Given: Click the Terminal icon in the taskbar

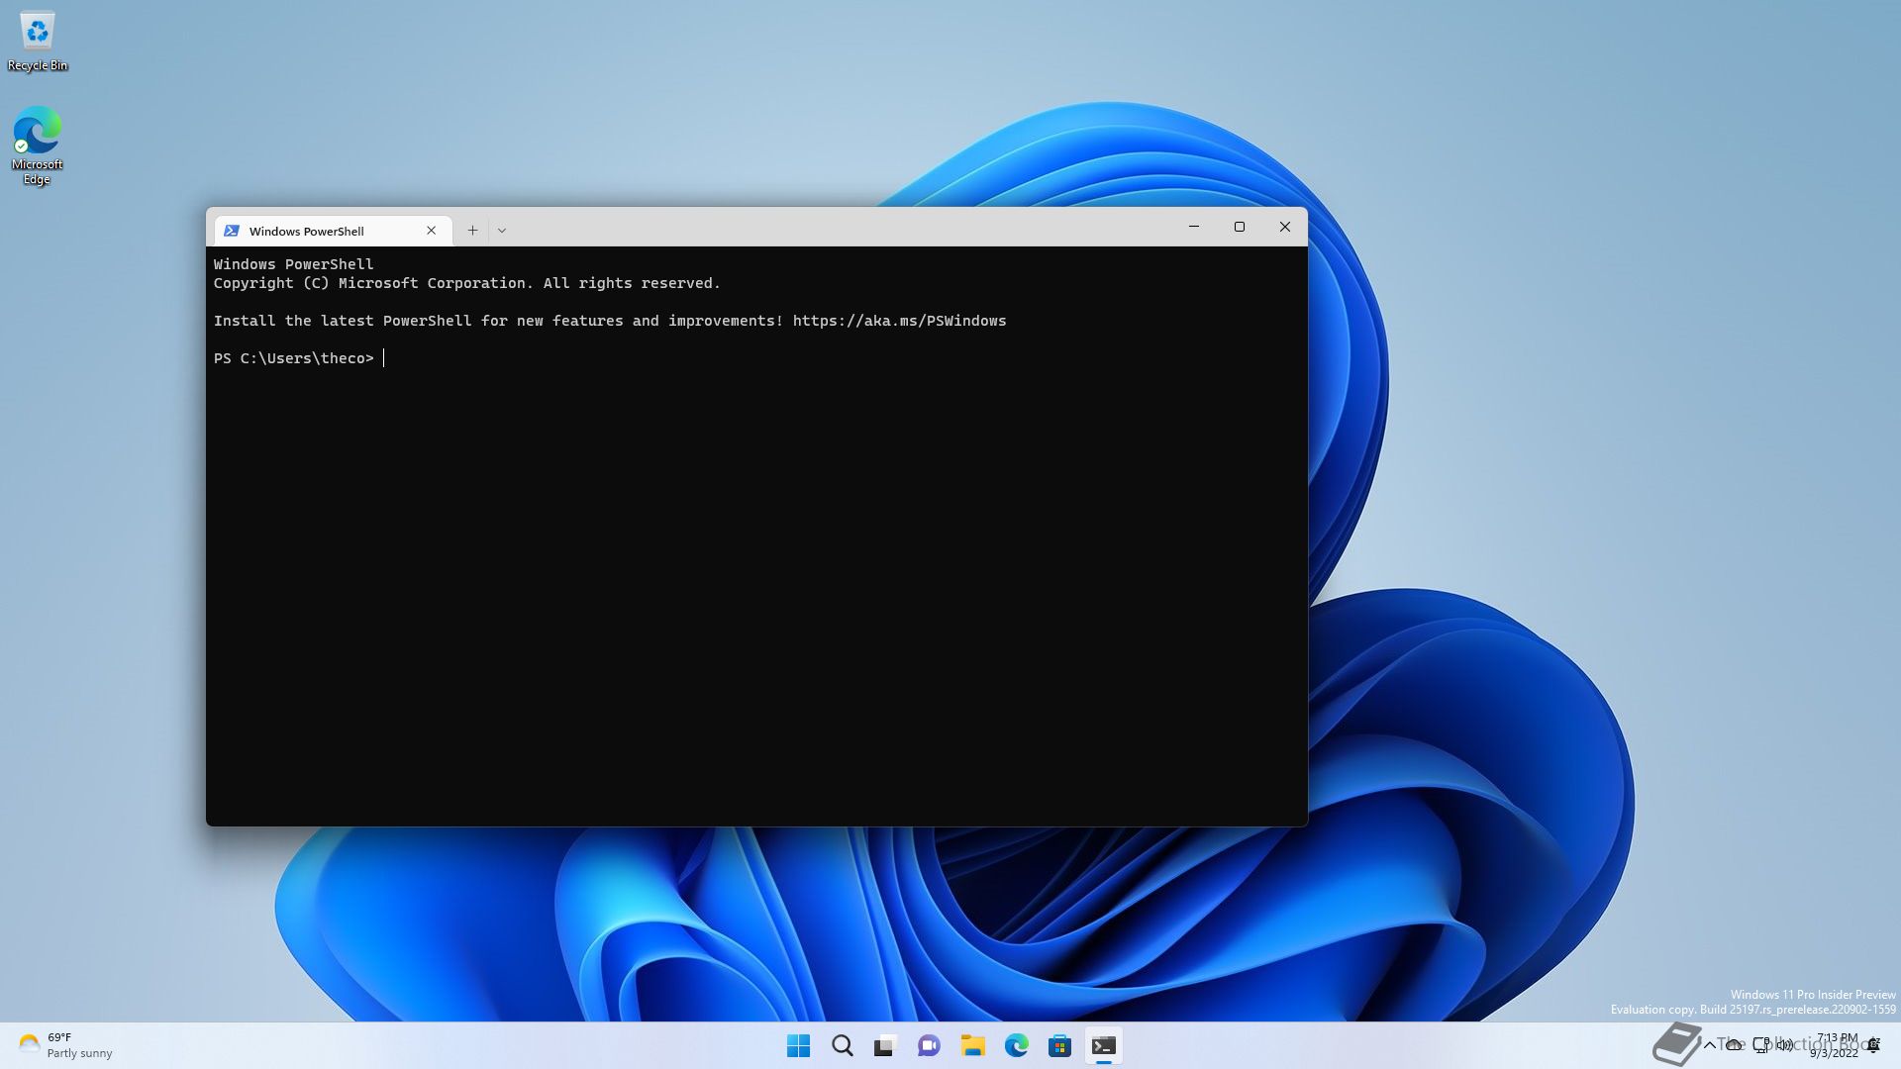Looking at the screenshot, I should [1103, 1046].
